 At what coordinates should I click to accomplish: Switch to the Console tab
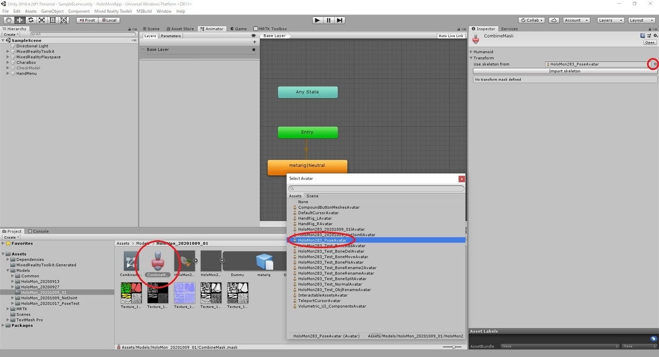pyautogui.click(x=38, y=231)
